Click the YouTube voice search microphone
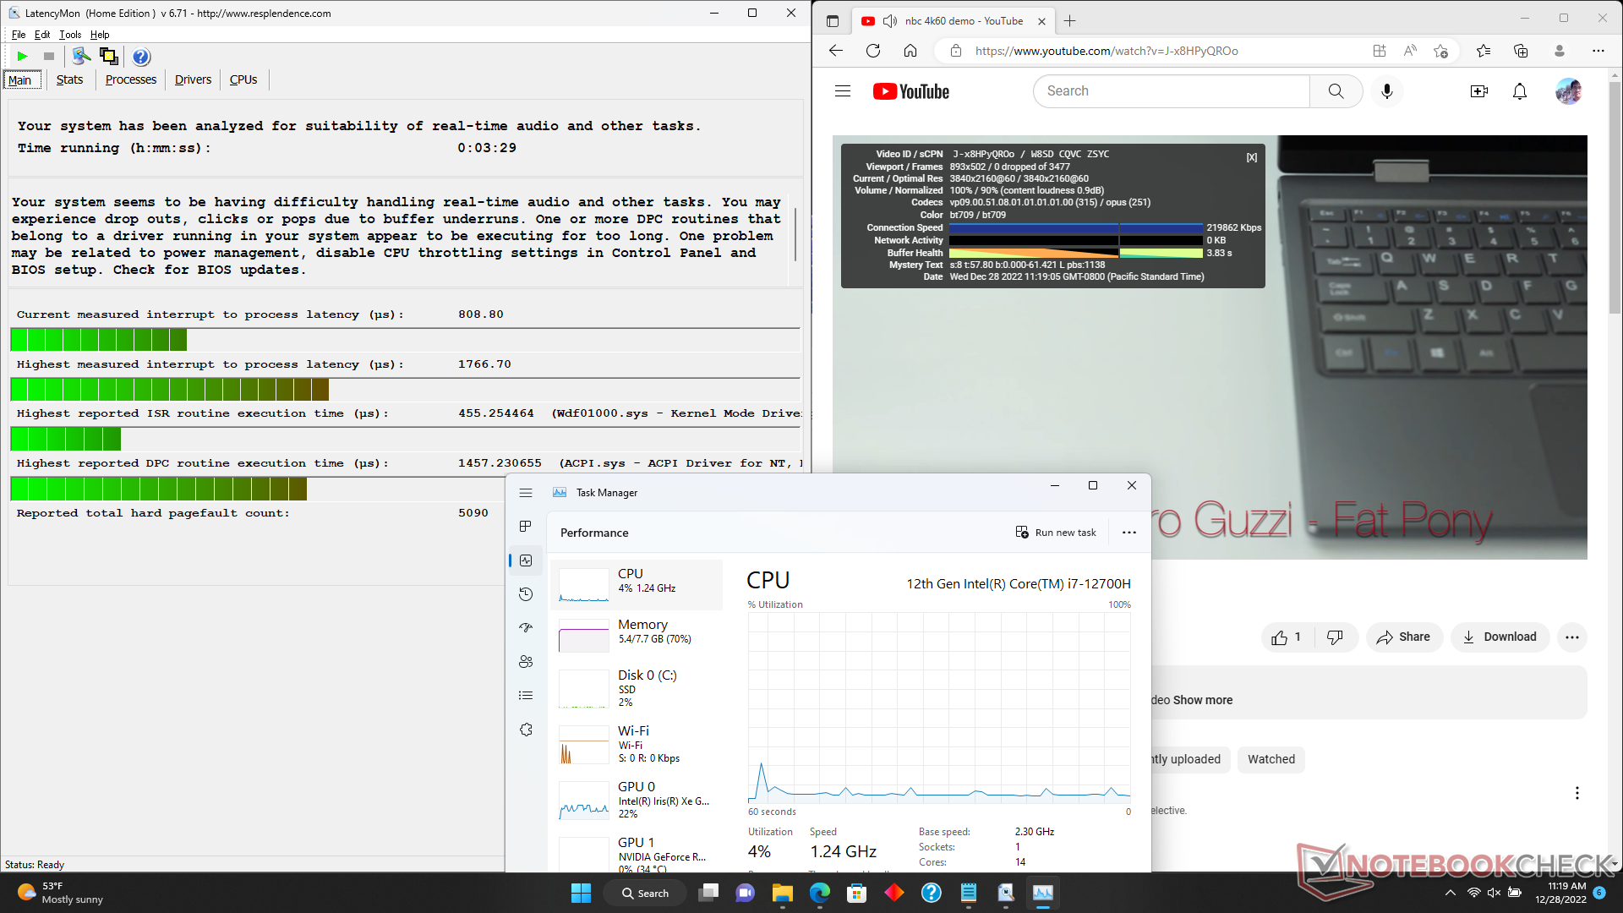The height and width of the screenshot is (913, 1623). (x=1386, y=91)
